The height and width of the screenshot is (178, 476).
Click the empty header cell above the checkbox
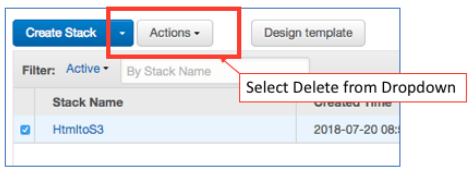[24, 102]
